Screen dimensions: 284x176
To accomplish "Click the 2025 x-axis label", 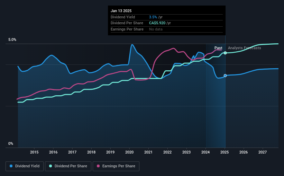I will pyautogui.click(x=225, y=152).
